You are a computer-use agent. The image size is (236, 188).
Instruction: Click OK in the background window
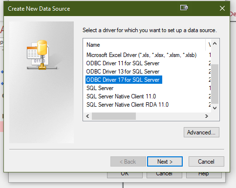click(125, 175)
